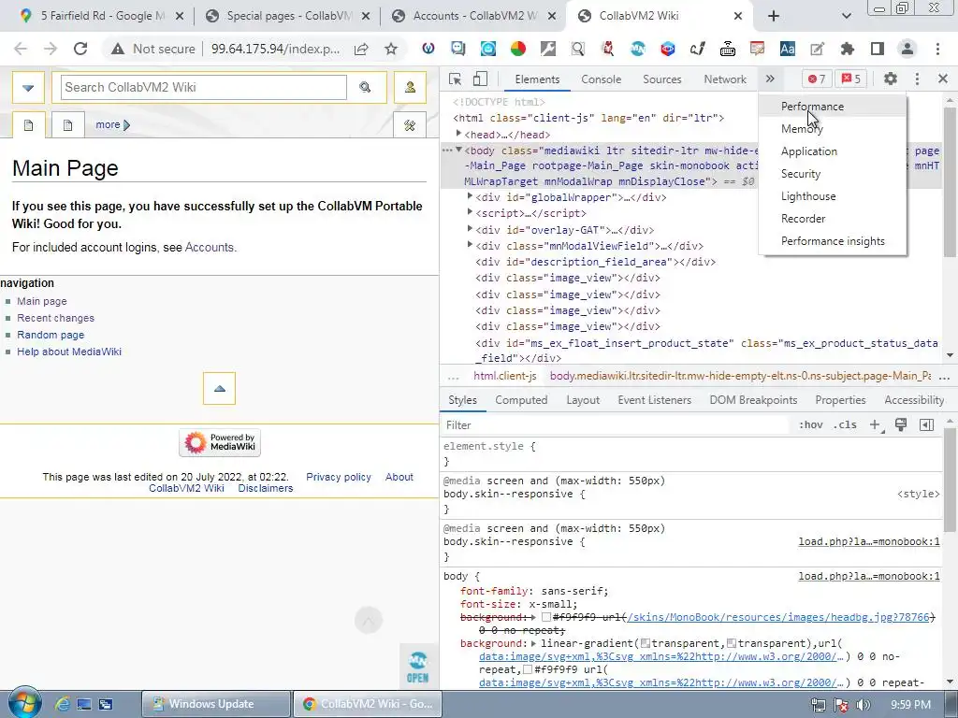Expand the wiki 'more' actions menu
The image size is (958, 718).
[112, 124]
